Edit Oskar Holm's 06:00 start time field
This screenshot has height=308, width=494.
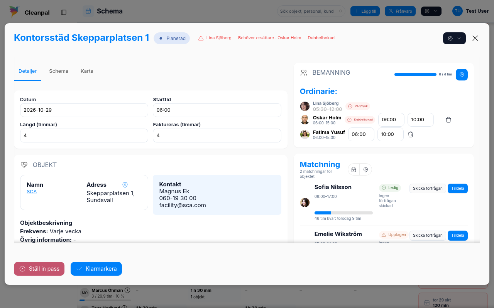point(391,120)
